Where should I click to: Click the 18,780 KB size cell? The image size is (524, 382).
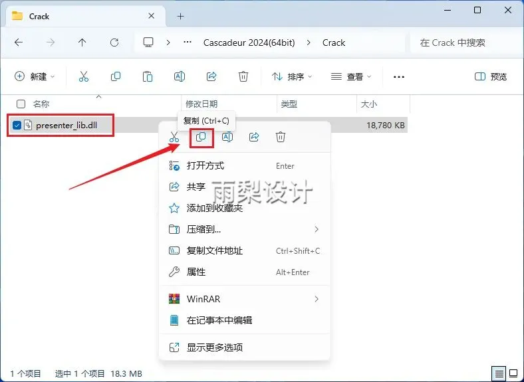(385, 125)
